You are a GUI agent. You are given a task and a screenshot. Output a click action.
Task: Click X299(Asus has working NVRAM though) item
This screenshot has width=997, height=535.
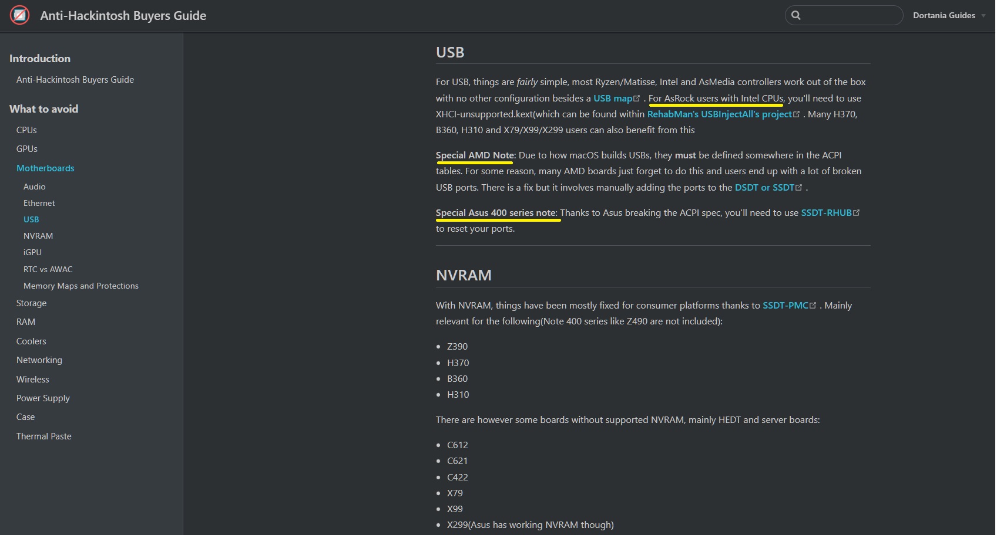(530, 525)
